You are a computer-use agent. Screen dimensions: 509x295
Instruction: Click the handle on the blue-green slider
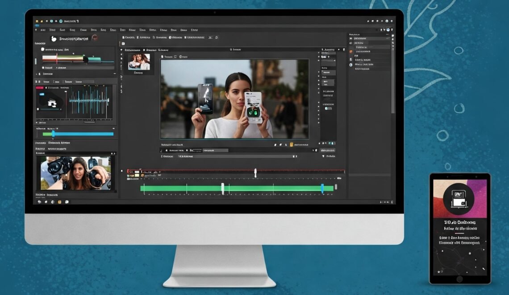(53, 134)
